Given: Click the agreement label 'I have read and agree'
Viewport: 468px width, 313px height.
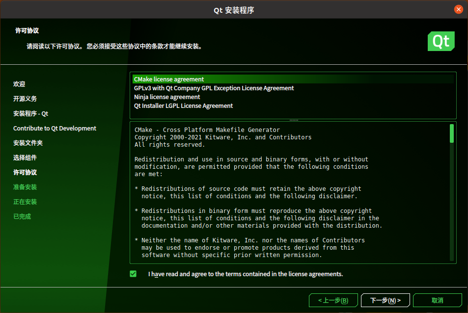Looking at the screenshot, I should 246,274.
